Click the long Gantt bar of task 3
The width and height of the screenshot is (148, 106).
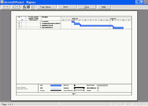tap(96, 26)
